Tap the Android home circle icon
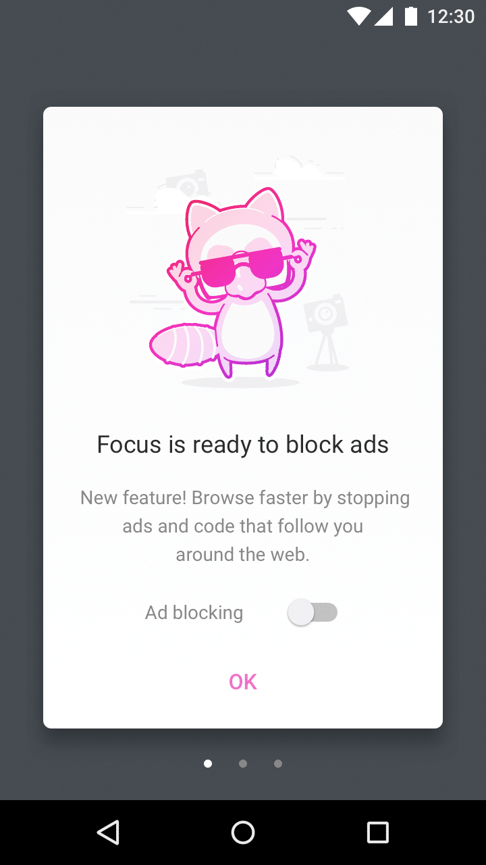Image resolution: width=486 pixels, height=865 pixels. (243, 833)
